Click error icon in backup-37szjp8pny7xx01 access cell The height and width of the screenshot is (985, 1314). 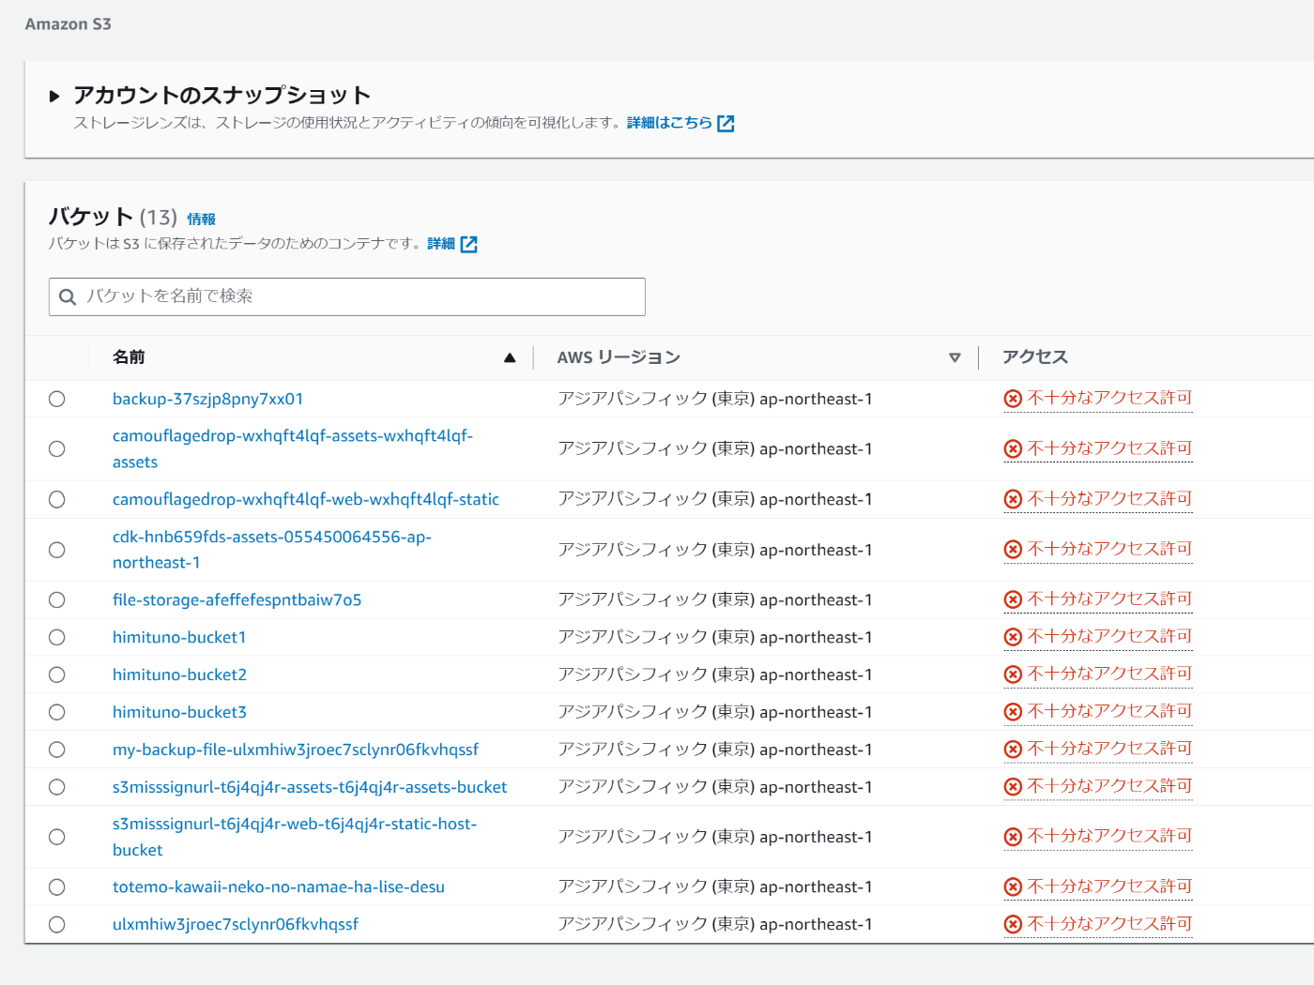(x=1013, y=399)
